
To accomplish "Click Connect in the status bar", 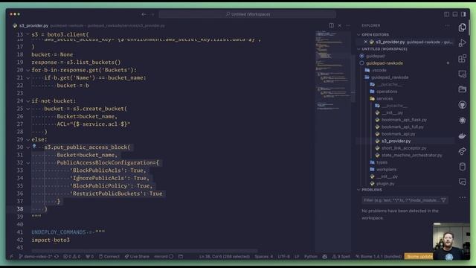I will click(109, 256).
